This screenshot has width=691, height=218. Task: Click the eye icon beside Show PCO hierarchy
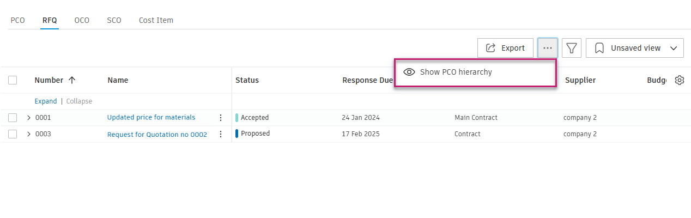(x=409, y=72)
